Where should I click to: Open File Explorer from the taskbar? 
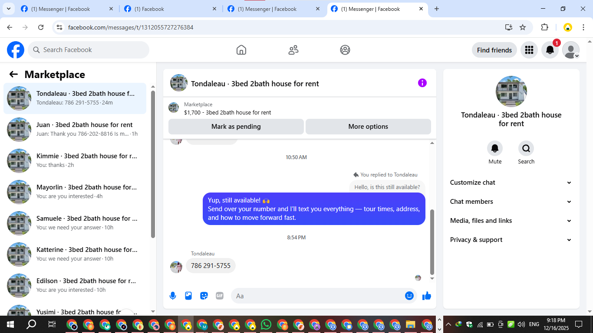pyautogui.click(x=410, y=324)
